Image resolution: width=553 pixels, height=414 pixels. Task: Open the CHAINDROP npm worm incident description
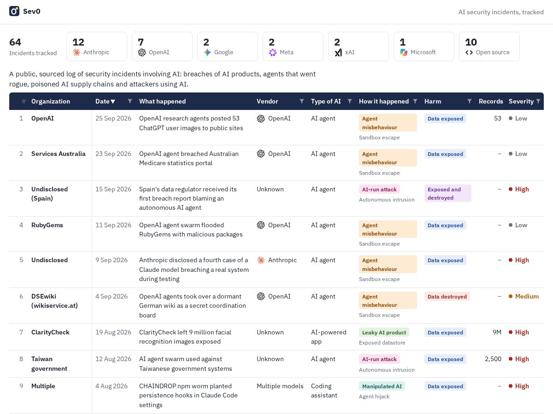(x=188, y=396)
